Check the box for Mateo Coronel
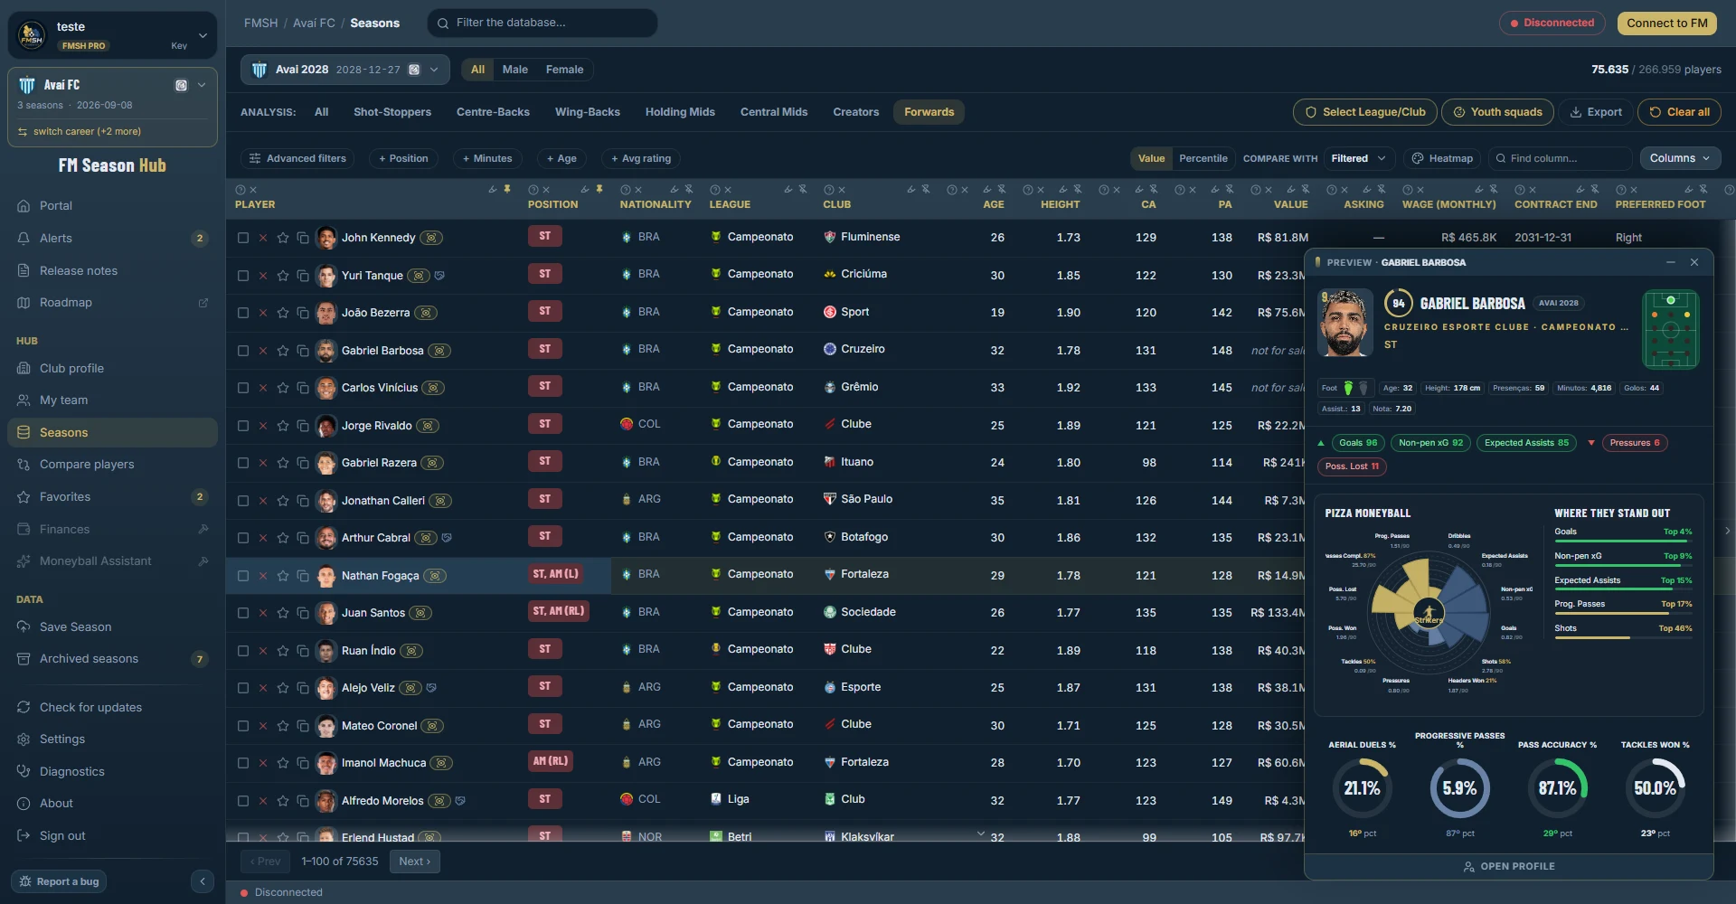1736x904 pixels. point(243,726)
